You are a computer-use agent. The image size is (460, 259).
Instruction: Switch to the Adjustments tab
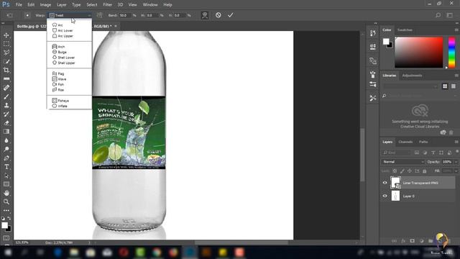pos(412,76)
